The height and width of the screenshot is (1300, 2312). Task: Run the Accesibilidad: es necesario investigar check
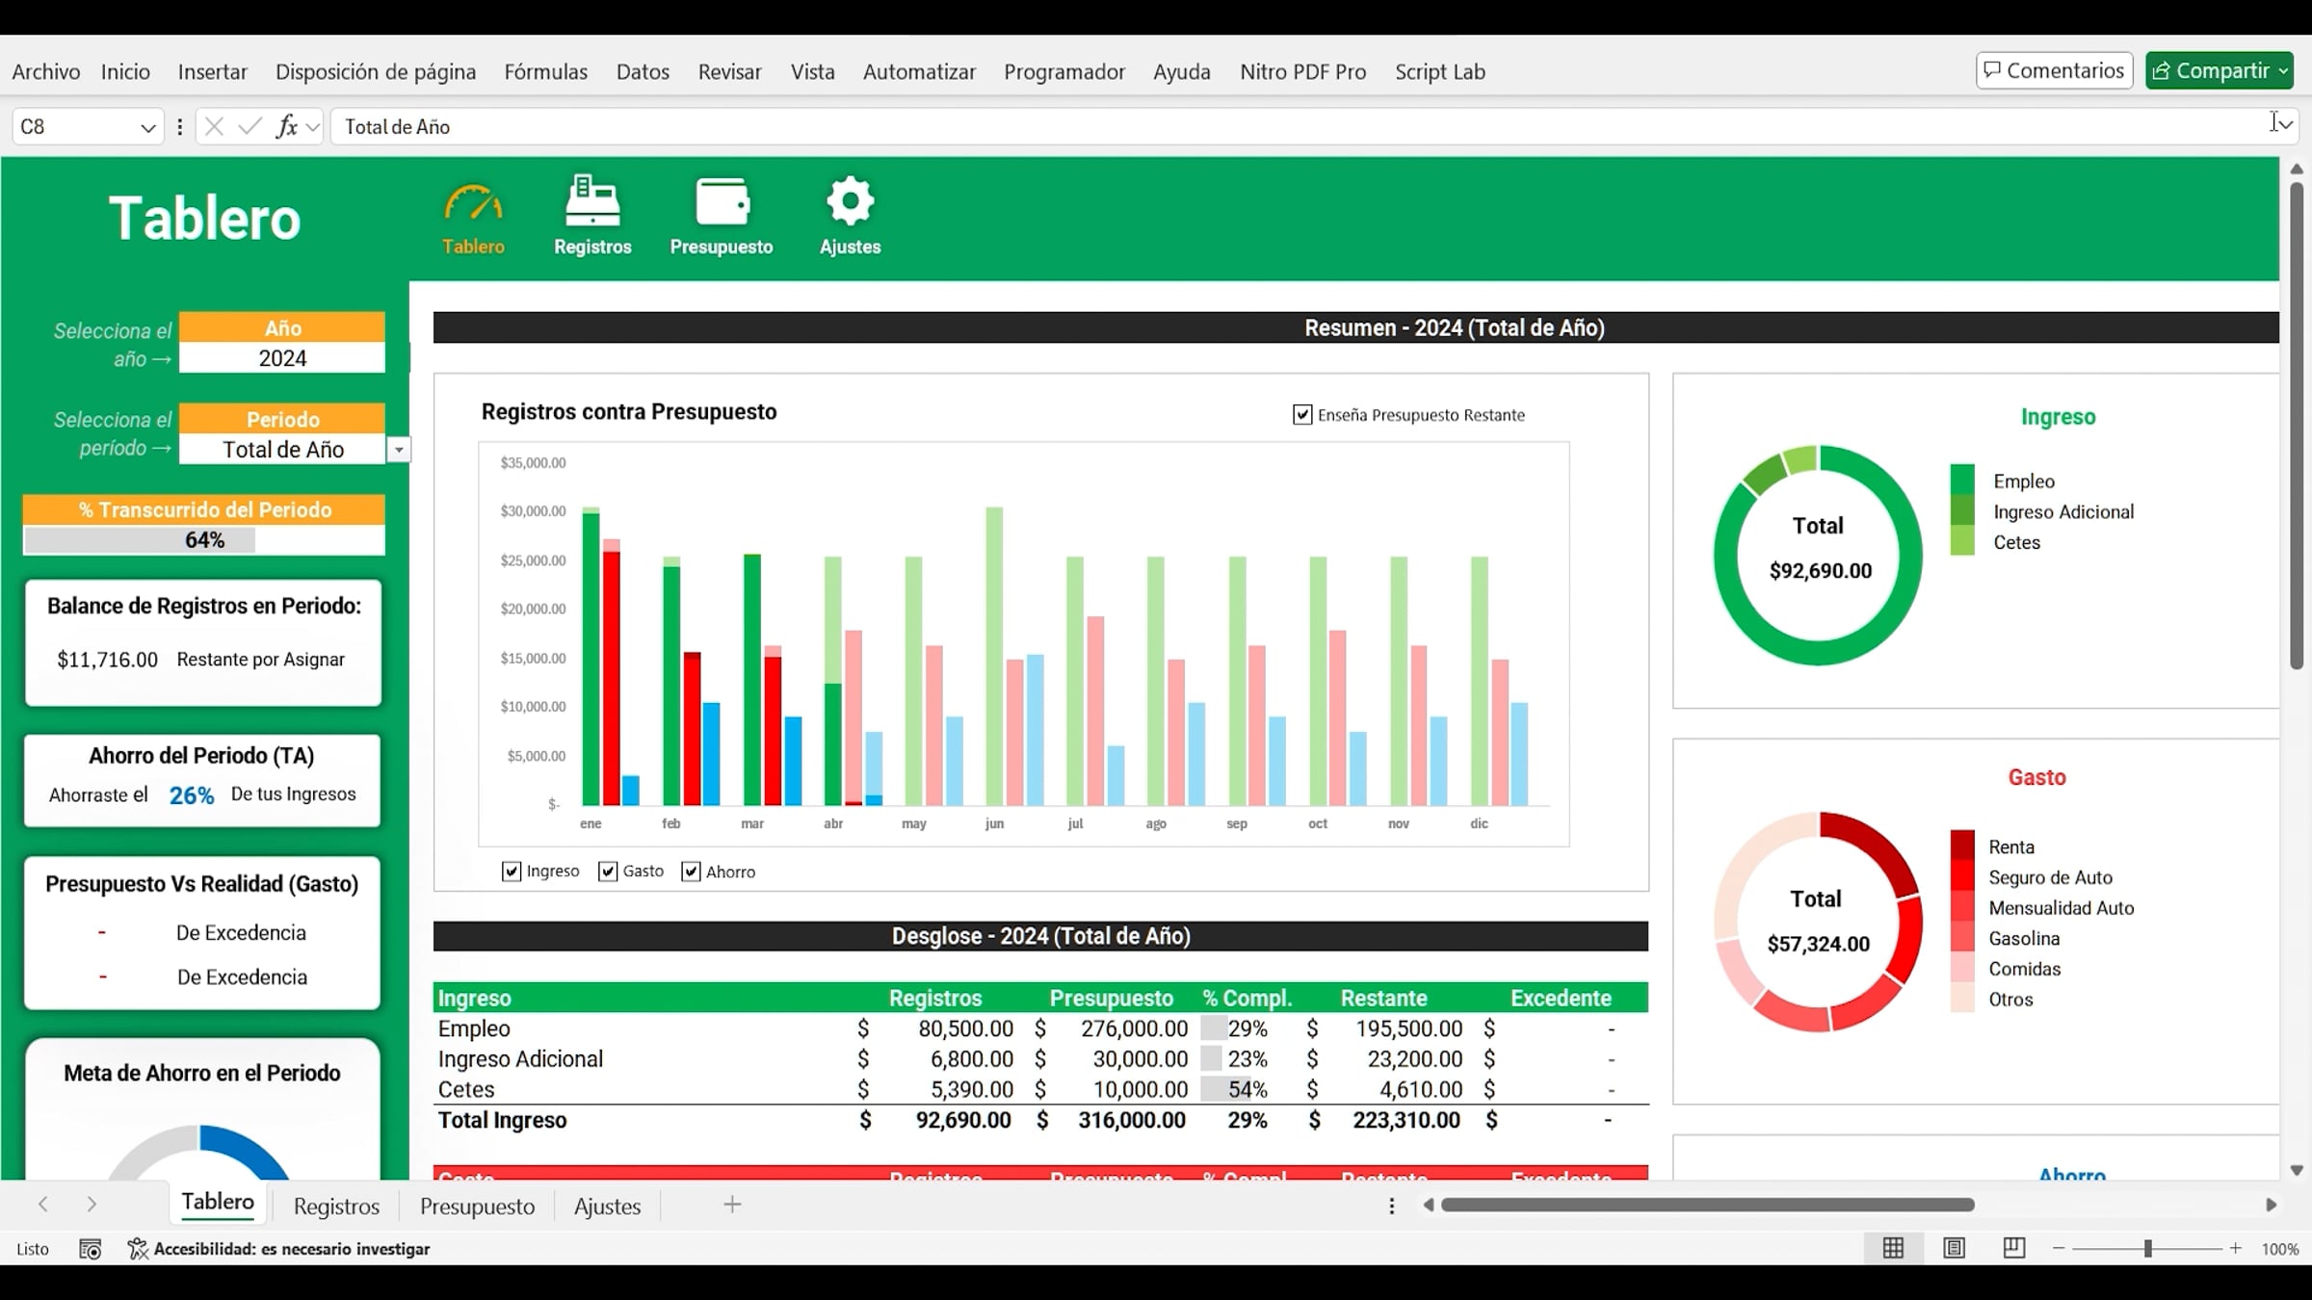pyautogui.click(x=281, y=1248)
